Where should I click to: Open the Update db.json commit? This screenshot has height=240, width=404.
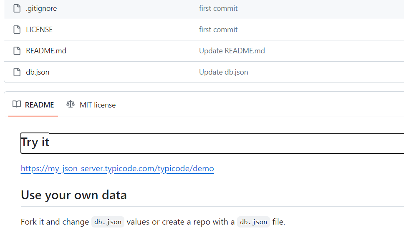click(224, 72)
